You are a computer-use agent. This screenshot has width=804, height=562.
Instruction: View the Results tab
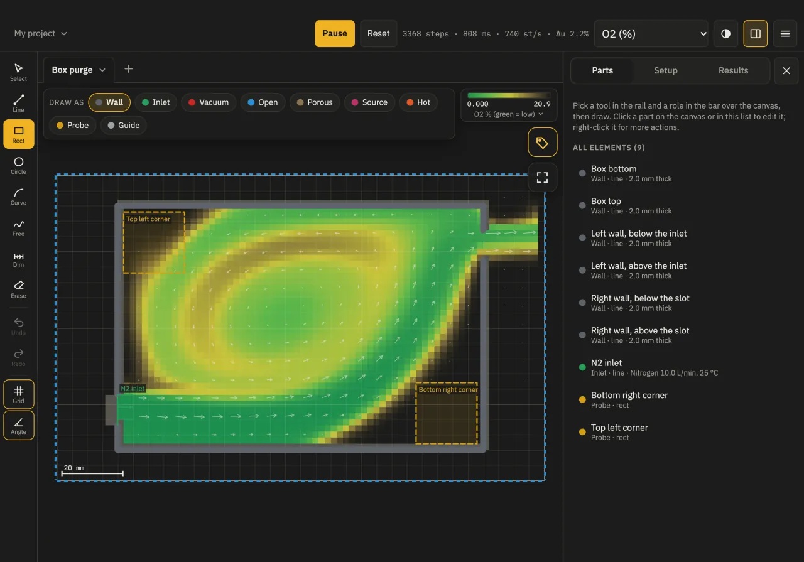[733, 71]
